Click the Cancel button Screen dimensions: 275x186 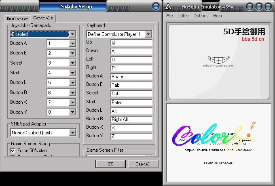[x=143, y=164]
